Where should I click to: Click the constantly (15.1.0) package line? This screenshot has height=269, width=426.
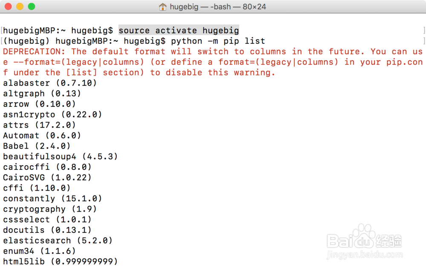[x=52, y=198]
